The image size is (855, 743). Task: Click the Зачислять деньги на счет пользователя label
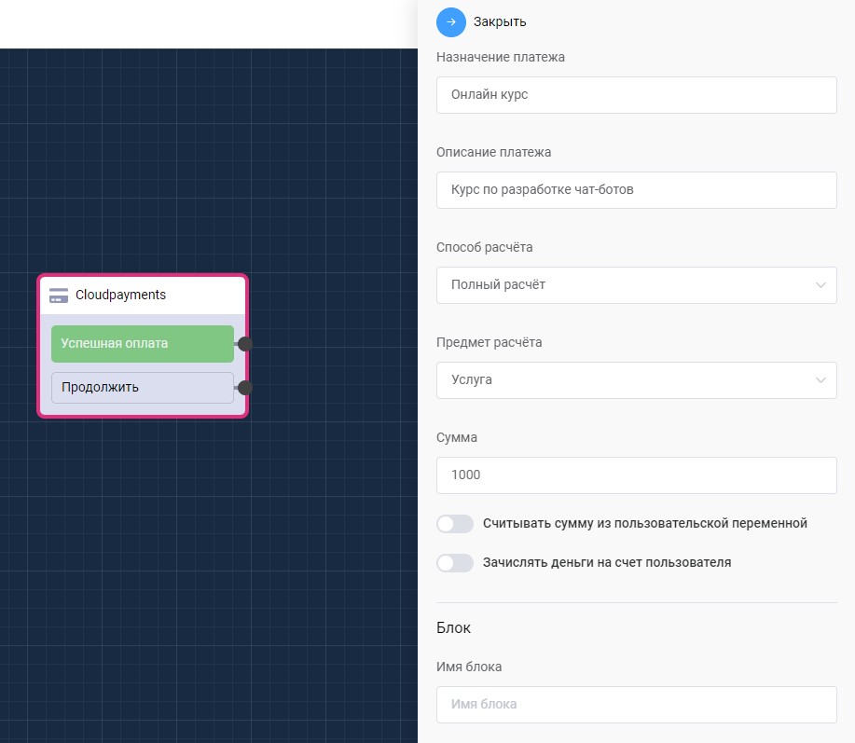[607, 563]
